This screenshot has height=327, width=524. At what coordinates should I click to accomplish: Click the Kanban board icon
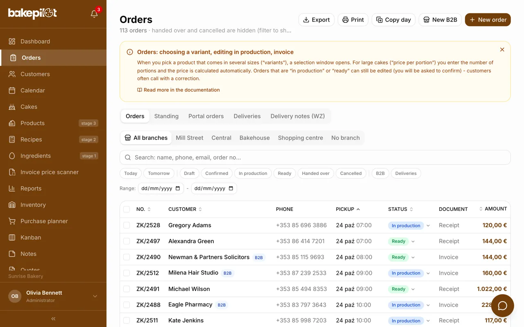12,237
